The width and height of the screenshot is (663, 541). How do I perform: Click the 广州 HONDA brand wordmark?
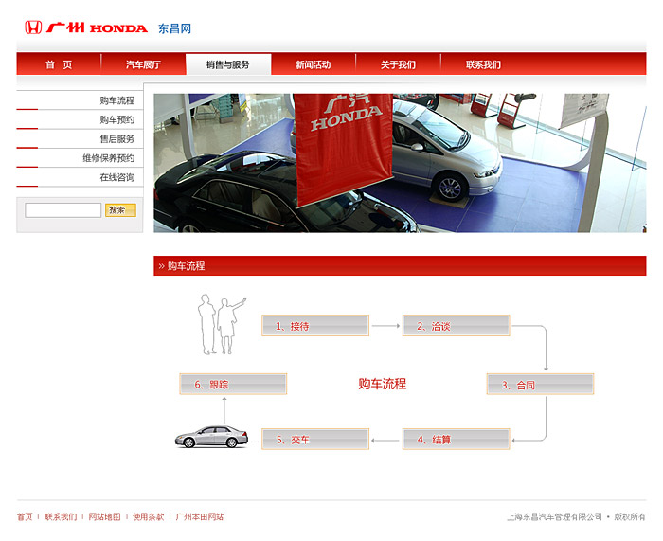point(97,27)
